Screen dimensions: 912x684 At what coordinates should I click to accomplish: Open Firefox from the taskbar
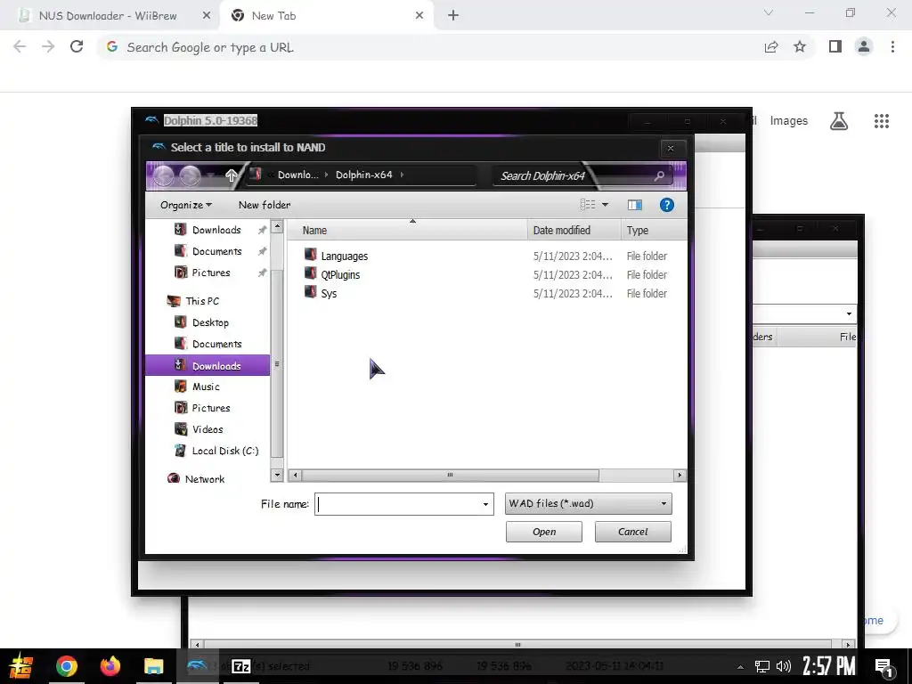point(110,666)
